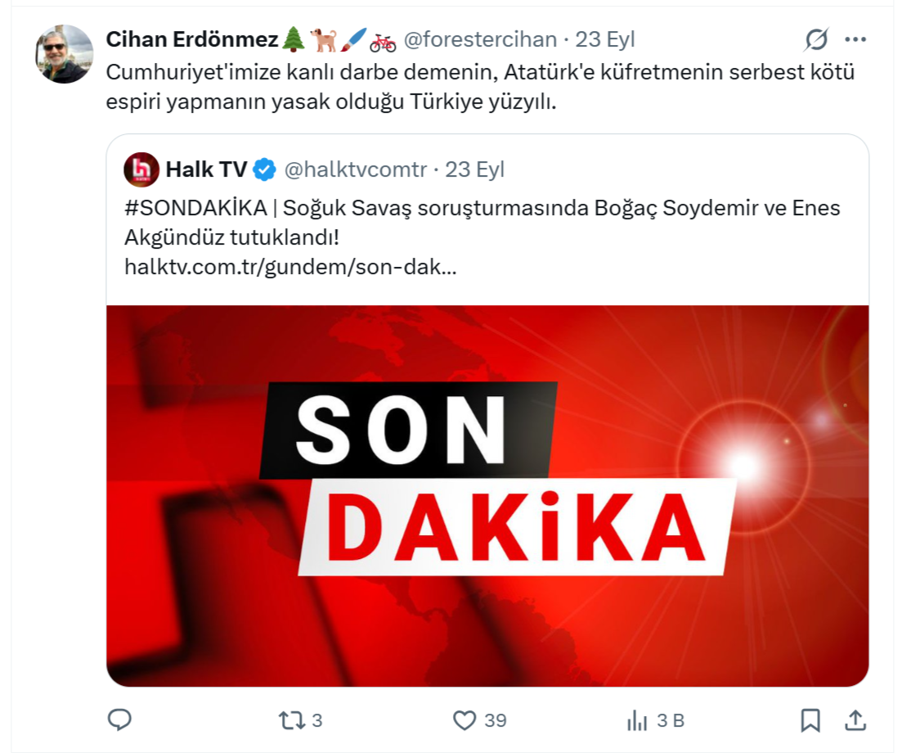Click Halk TV verified badge
Viewport: 911px width, 753px height.
click(x=265, y=169)
